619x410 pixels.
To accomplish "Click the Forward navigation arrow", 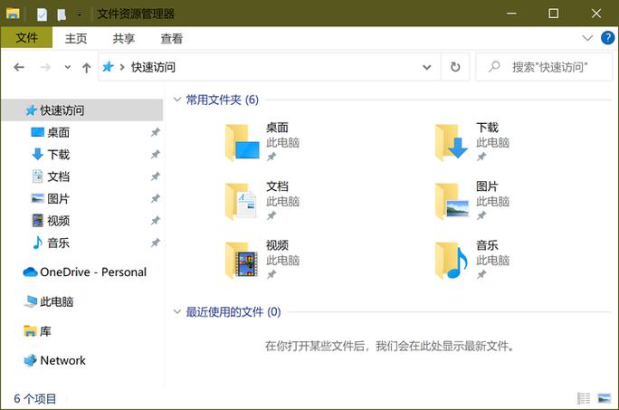I will (x=45, y=67).
